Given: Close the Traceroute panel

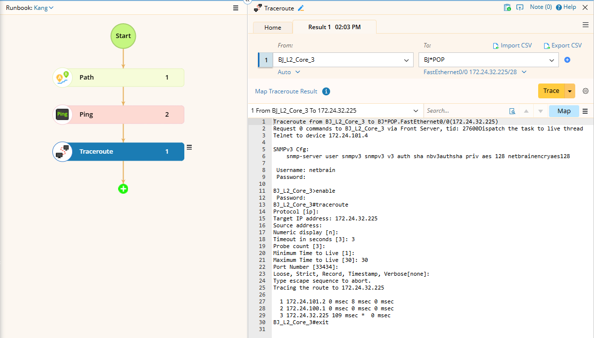Looking at the screenshot, I should [x=585, y=7].
